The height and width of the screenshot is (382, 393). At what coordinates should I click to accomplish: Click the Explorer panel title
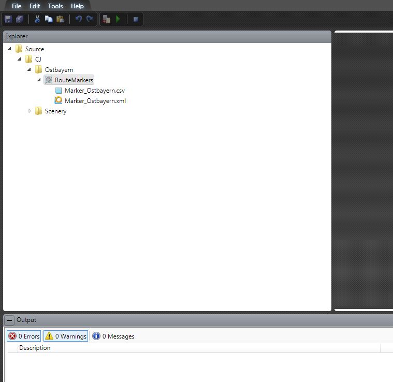(17, 36)
